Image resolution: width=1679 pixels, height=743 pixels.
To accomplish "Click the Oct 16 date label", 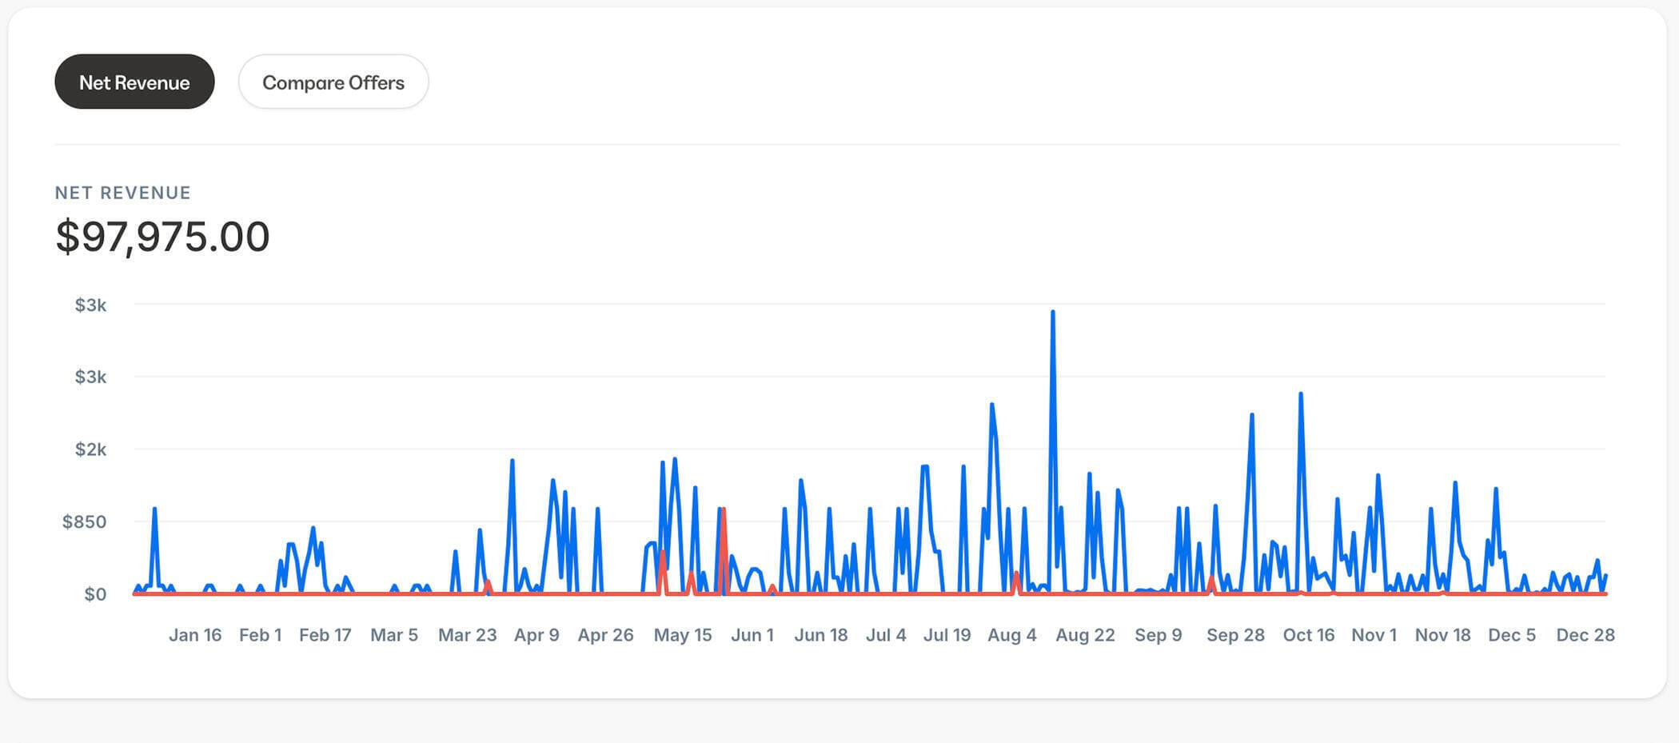I will coord(1308,635).
